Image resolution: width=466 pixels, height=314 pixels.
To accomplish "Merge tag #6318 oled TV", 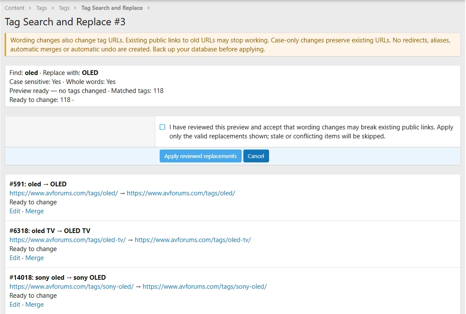I will [x=34, y=257].
